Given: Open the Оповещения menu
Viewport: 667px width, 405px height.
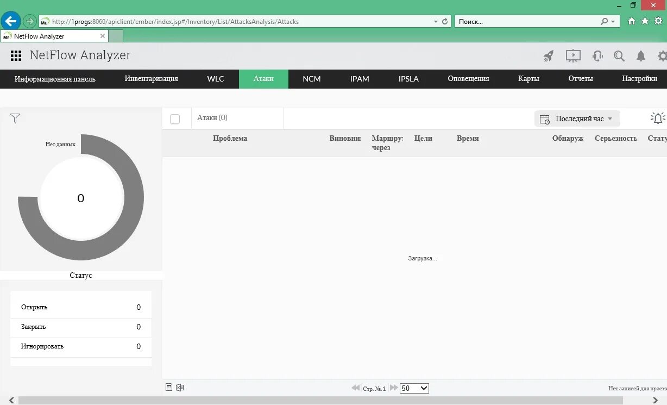Looking at the screenshot, I should [x=468, y=79].
